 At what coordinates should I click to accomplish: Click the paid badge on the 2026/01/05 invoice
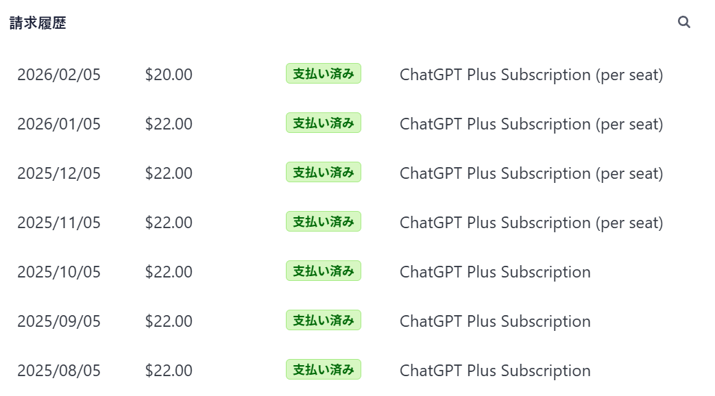(323, 123)
